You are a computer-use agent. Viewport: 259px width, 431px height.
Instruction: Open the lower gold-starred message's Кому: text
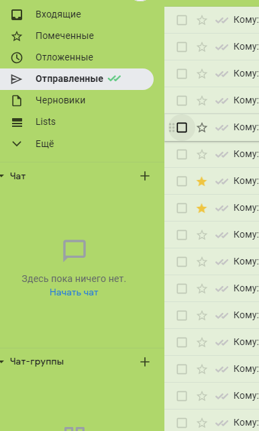[x=246, y=208]
